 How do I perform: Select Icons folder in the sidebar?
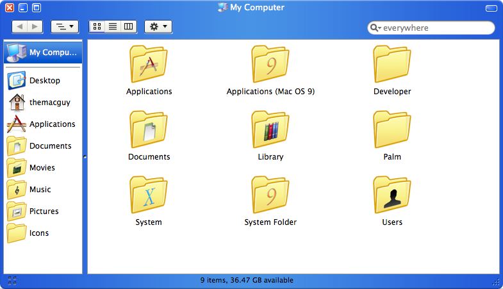43,233
